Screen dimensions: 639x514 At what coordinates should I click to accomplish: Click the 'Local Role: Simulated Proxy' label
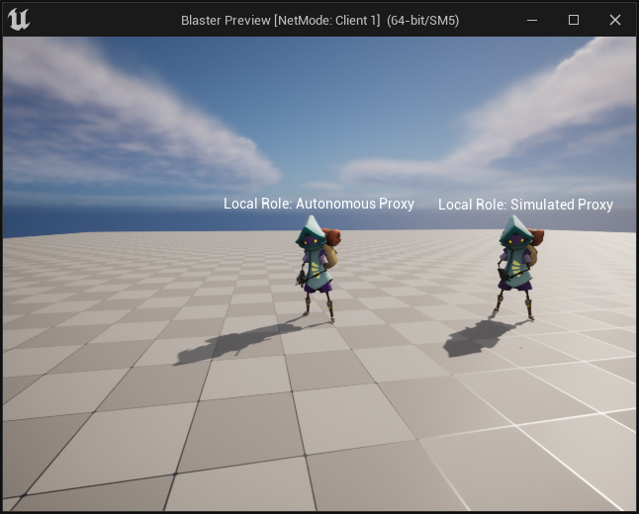pyautogui.click(x=525, y=205)
